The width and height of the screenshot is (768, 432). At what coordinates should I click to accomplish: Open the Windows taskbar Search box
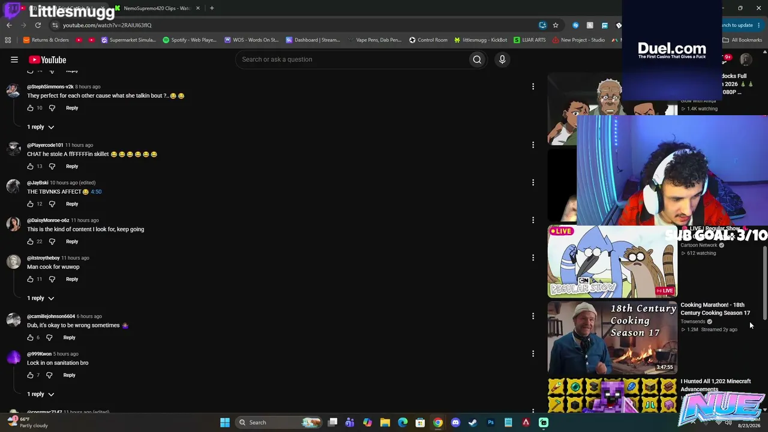pos(278,422)
